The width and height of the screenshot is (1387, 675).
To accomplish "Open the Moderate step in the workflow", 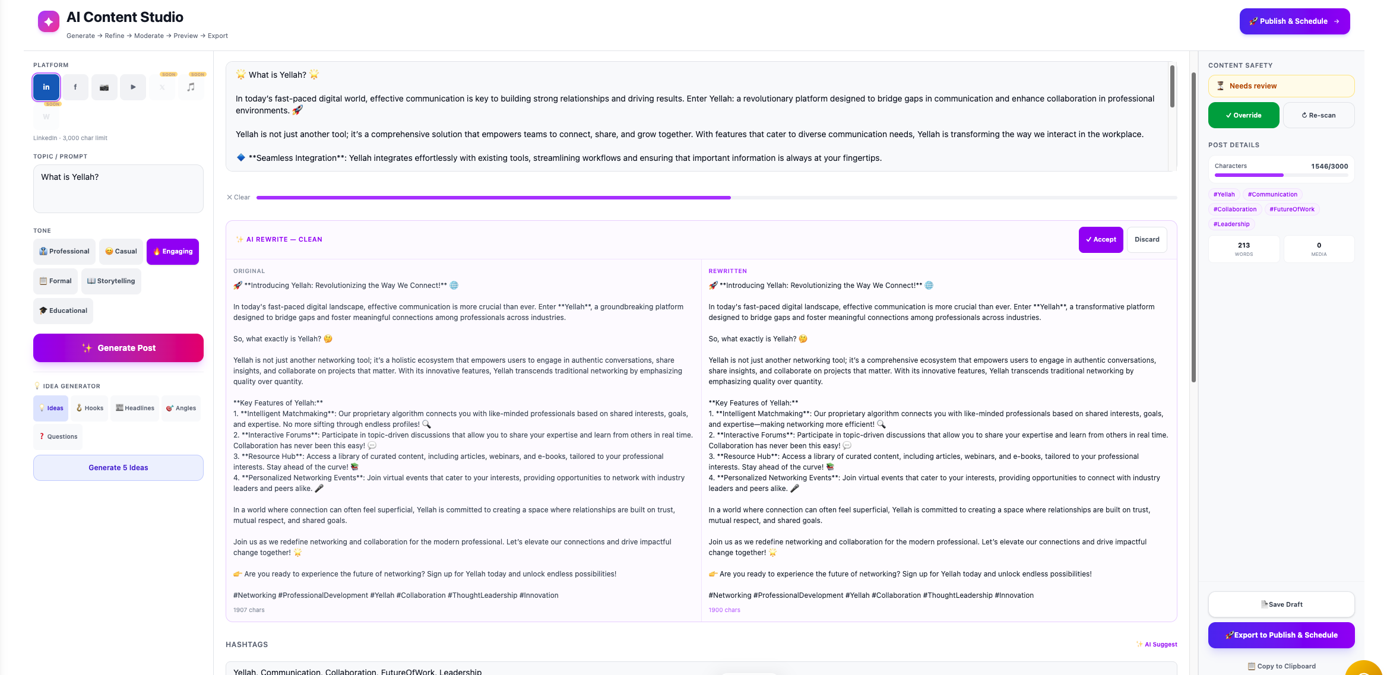I will click(x=148, y=36).
